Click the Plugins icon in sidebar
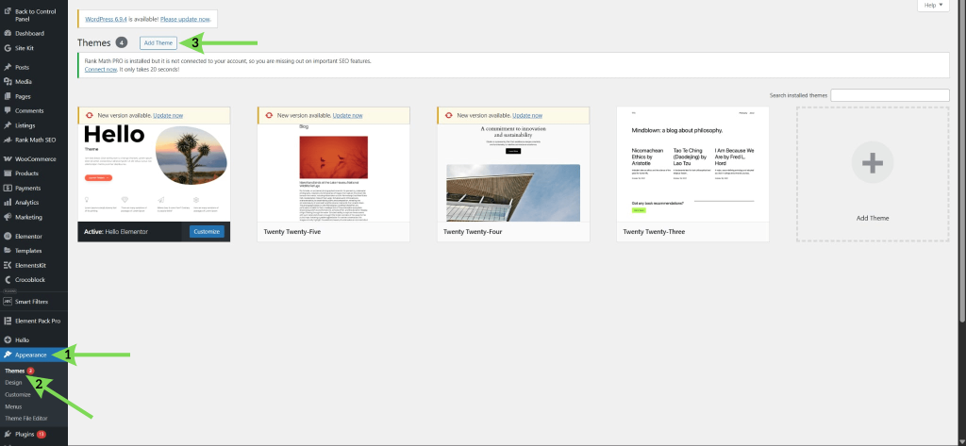This screenshot has width=966, height=446. 8,435
